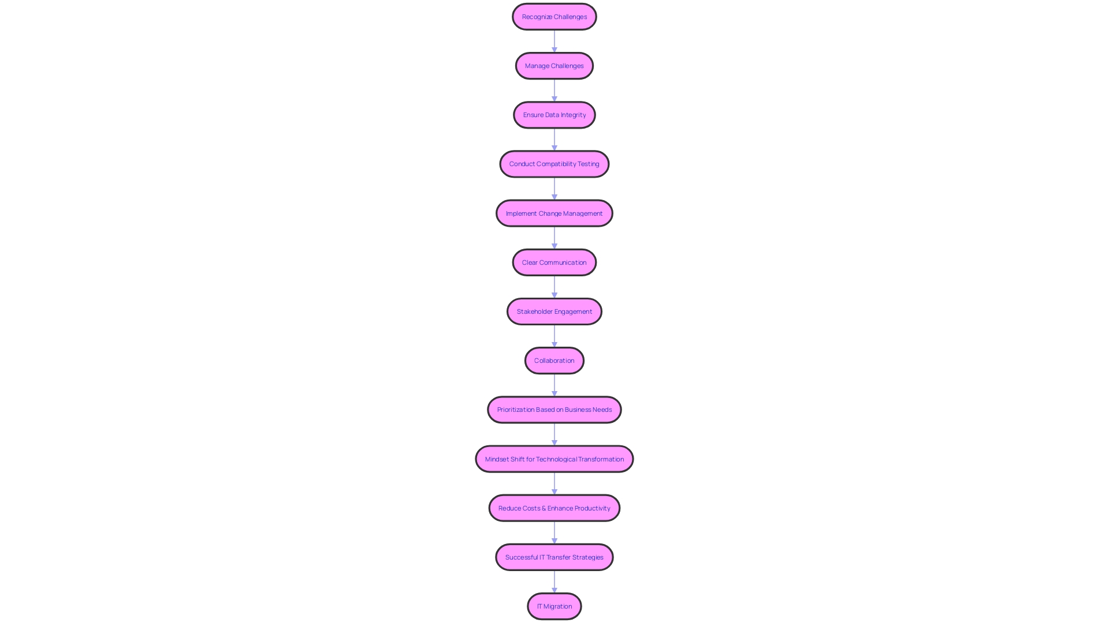Expand the Reduce Costs and Enhance Productivity node
Image resolution: width=1109 pixels, height=623 pixels.
point(554,508)
